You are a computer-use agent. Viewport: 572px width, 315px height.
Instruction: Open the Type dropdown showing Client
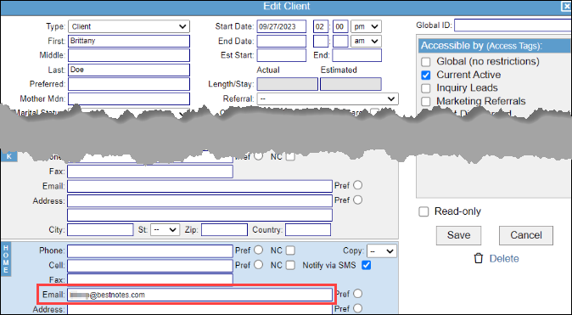129,26
